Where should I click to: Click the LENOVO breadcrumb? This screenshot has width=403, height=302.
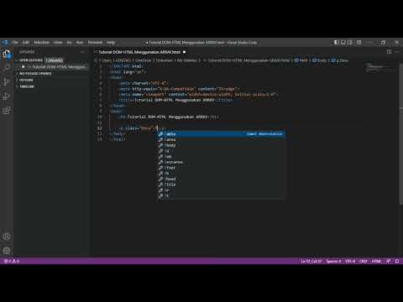[123, 60]
